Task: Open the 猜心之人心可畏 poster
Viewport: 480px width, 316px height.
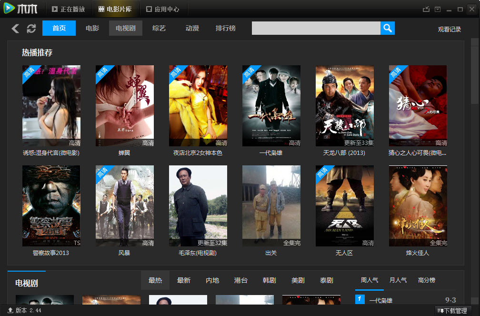Action: click(418, 106)
